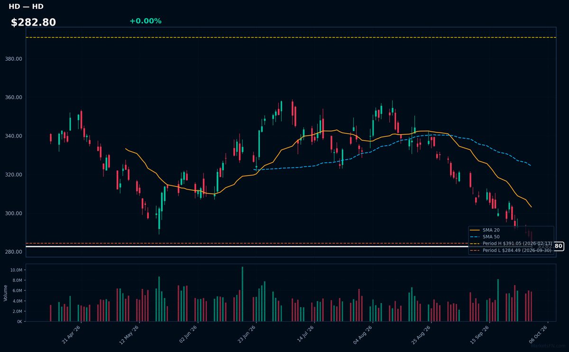Click the 320.00 price axis label
The width and height of the screenshot is (569, 352).
pyautogui.click(x=14, y=175)
